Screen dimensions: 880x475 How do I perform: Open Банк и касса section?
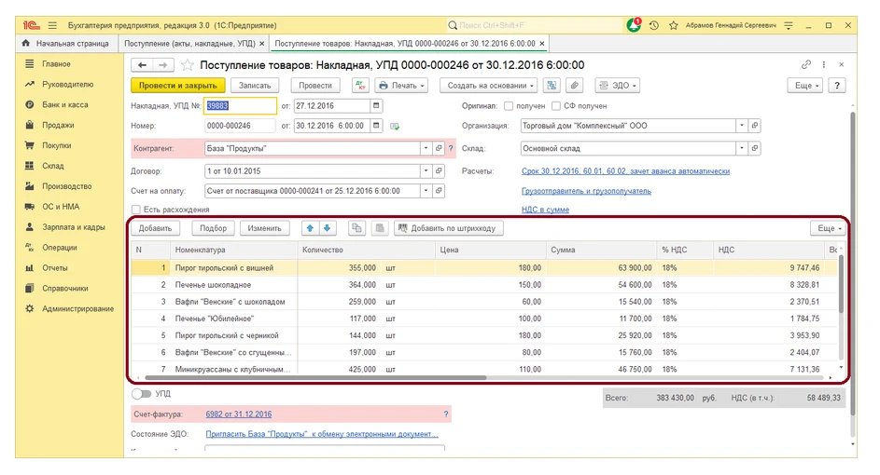click(65, 104)
